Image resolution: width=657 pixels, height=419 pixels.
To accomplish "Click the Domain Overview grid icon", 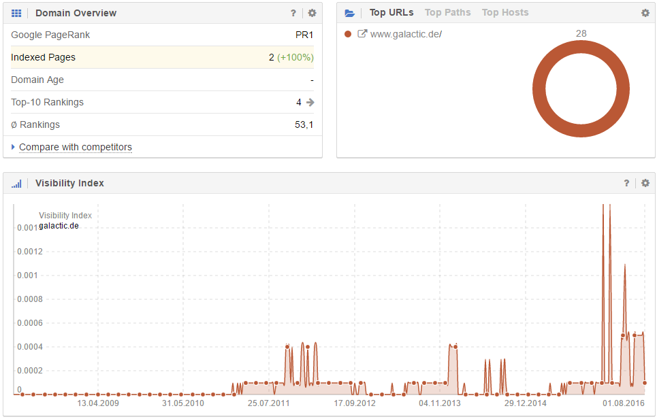I will pyautogui.click(x=16, y=13).
